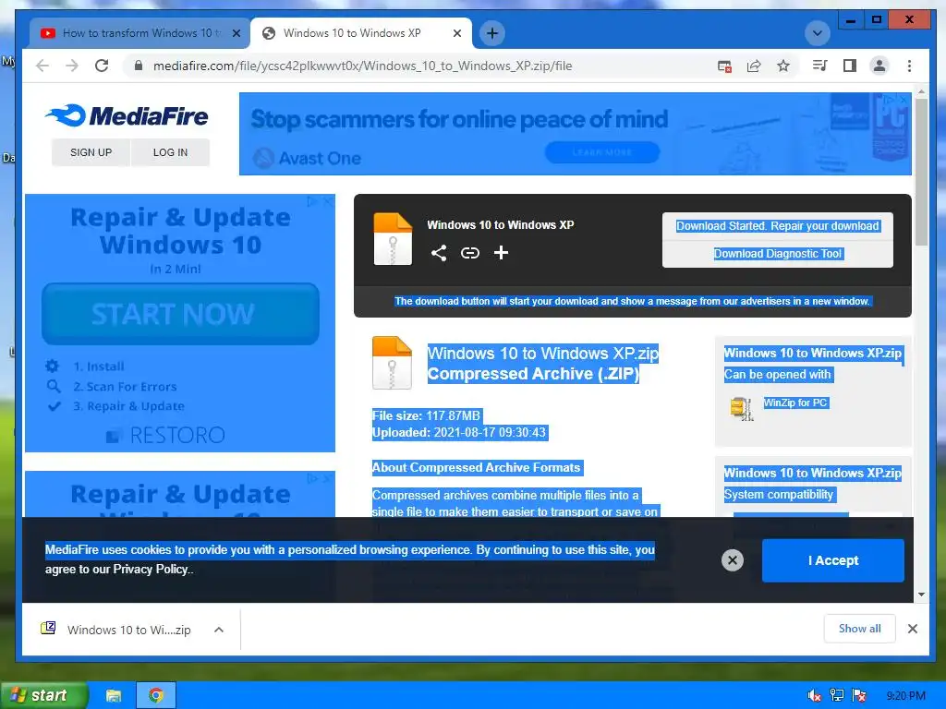946x709 pixels.
Task: Click the File size: 117.87MB text
Action: pyautogui.click(x=426, y=415)
